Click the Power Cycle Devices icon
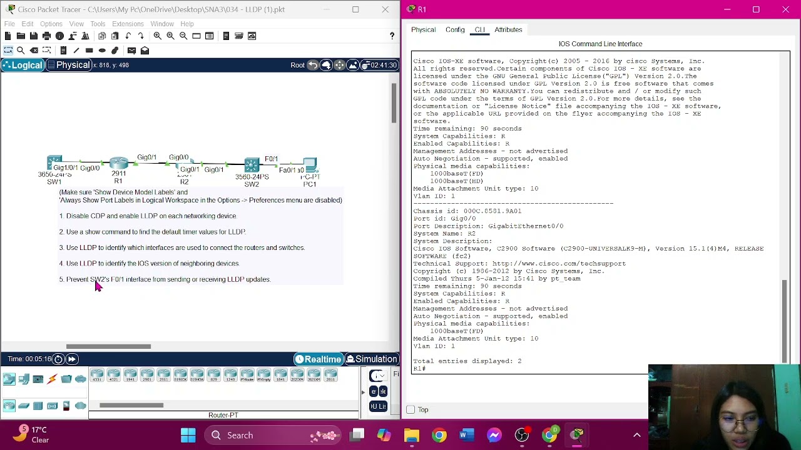This screenshot has width=801, height=450. 58,359
